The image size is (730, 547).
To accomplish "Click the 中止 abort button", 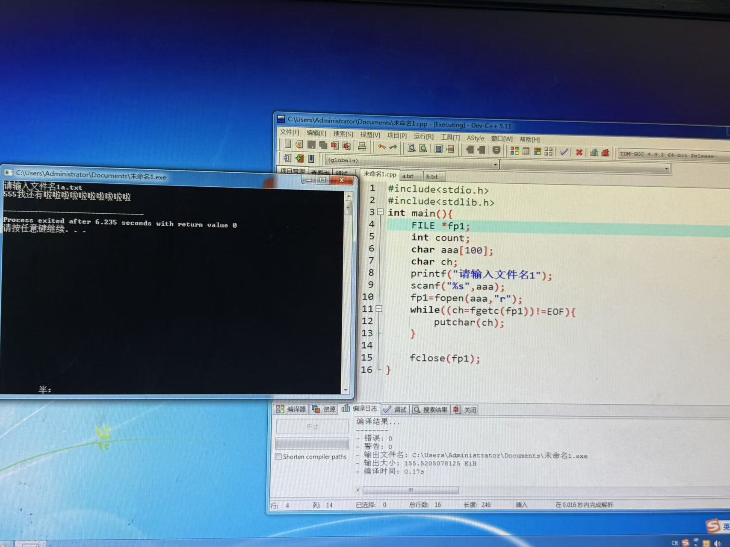I will 312,426.
